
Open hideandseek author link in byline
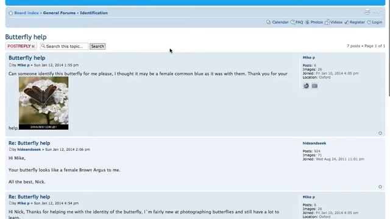pos(29,150)
